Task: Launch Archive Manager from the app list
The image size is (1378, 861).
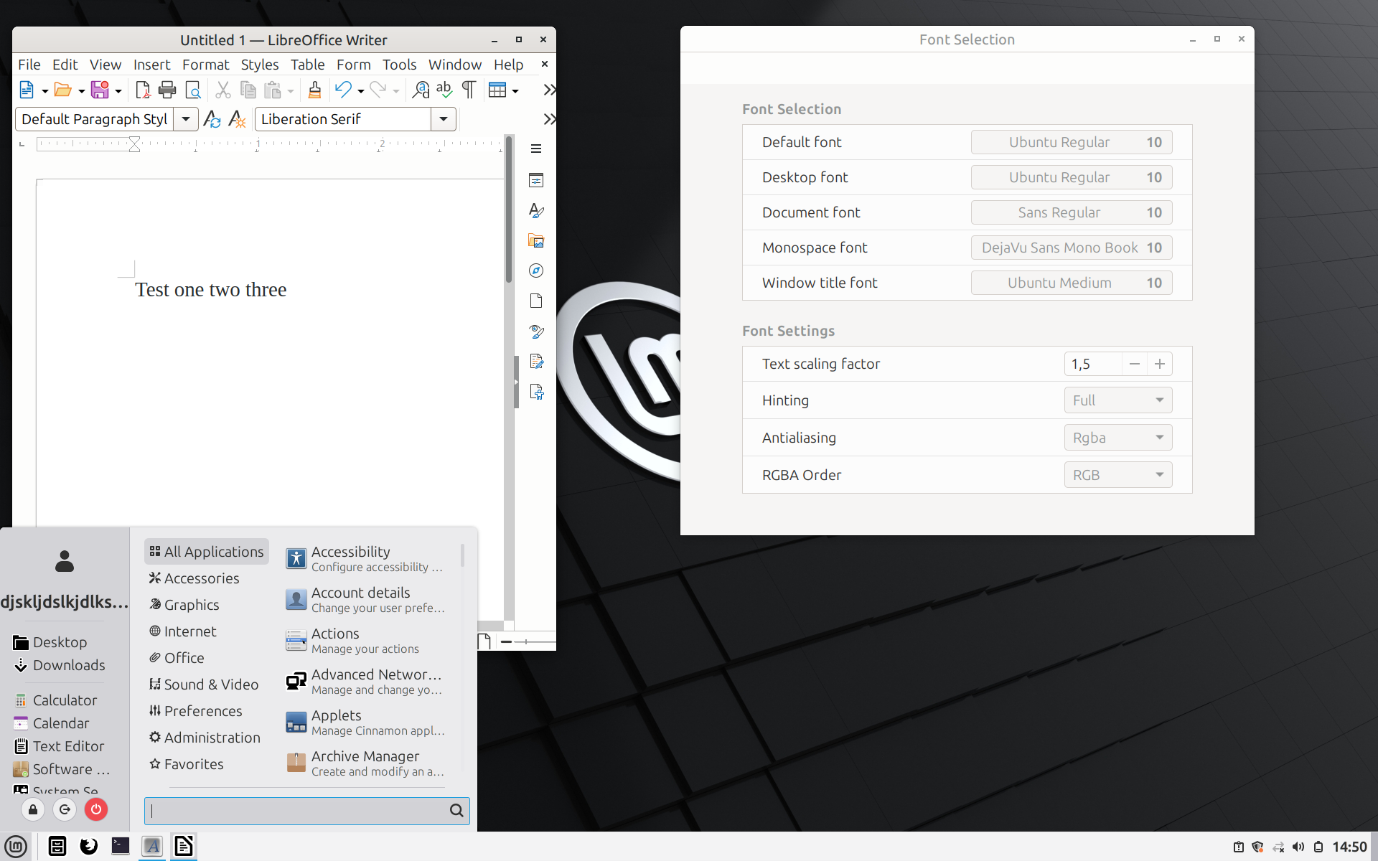Action: point(366,763)
